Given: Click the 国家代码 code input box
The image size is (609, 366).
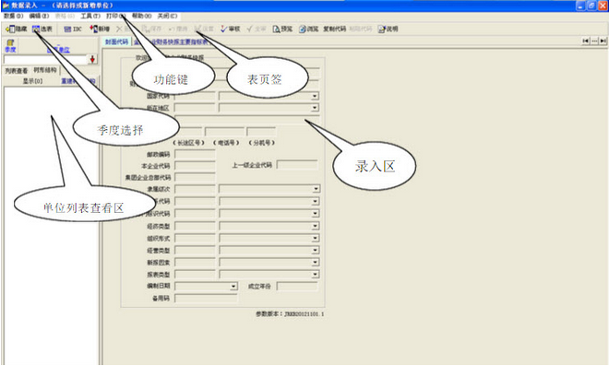Looking at the screenshot, I should point(195,96).
